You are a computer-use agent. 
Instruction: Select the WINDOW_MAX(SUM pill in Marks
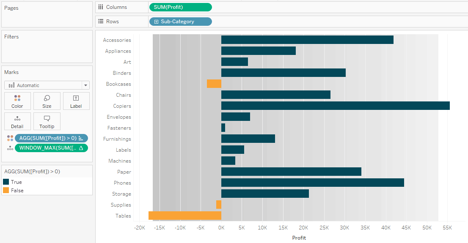(x=51, y=148)
